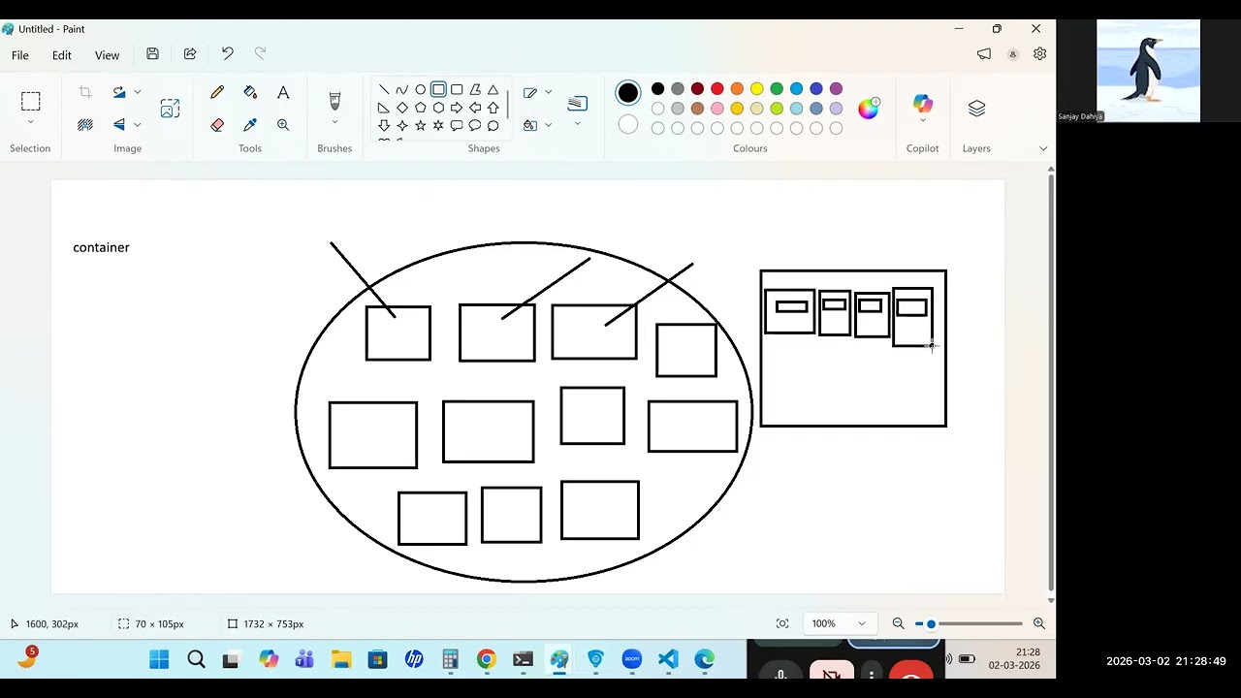The height and width of the screenshot is (698, 1241).
Task: Open the Brushes dropdown arrow
Action: click(x=334, y=122)
